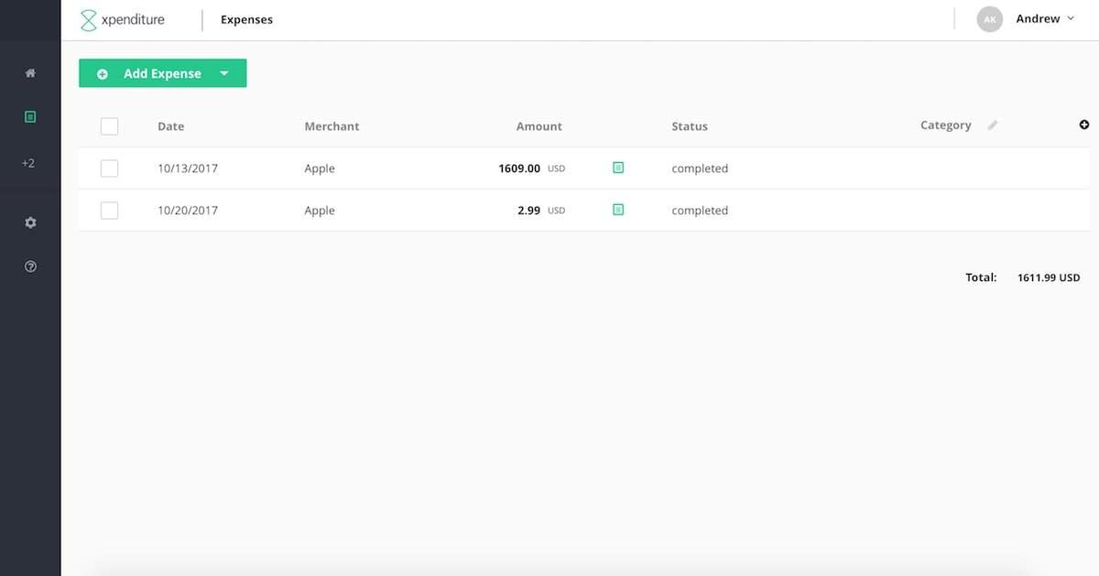
Task: Click the 1609.00 amount value
Action: [x=519, y=168]
